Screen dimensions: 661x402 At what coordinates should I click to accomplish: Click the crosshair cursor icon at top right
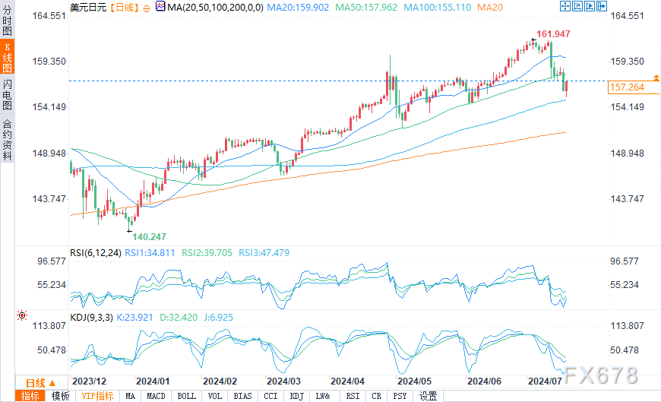tap(565, 6)
